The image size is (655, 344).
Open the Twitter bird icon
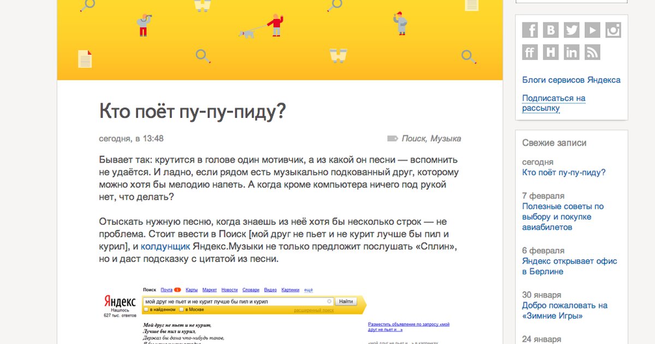pyautogui.click(x=571, y=30)
